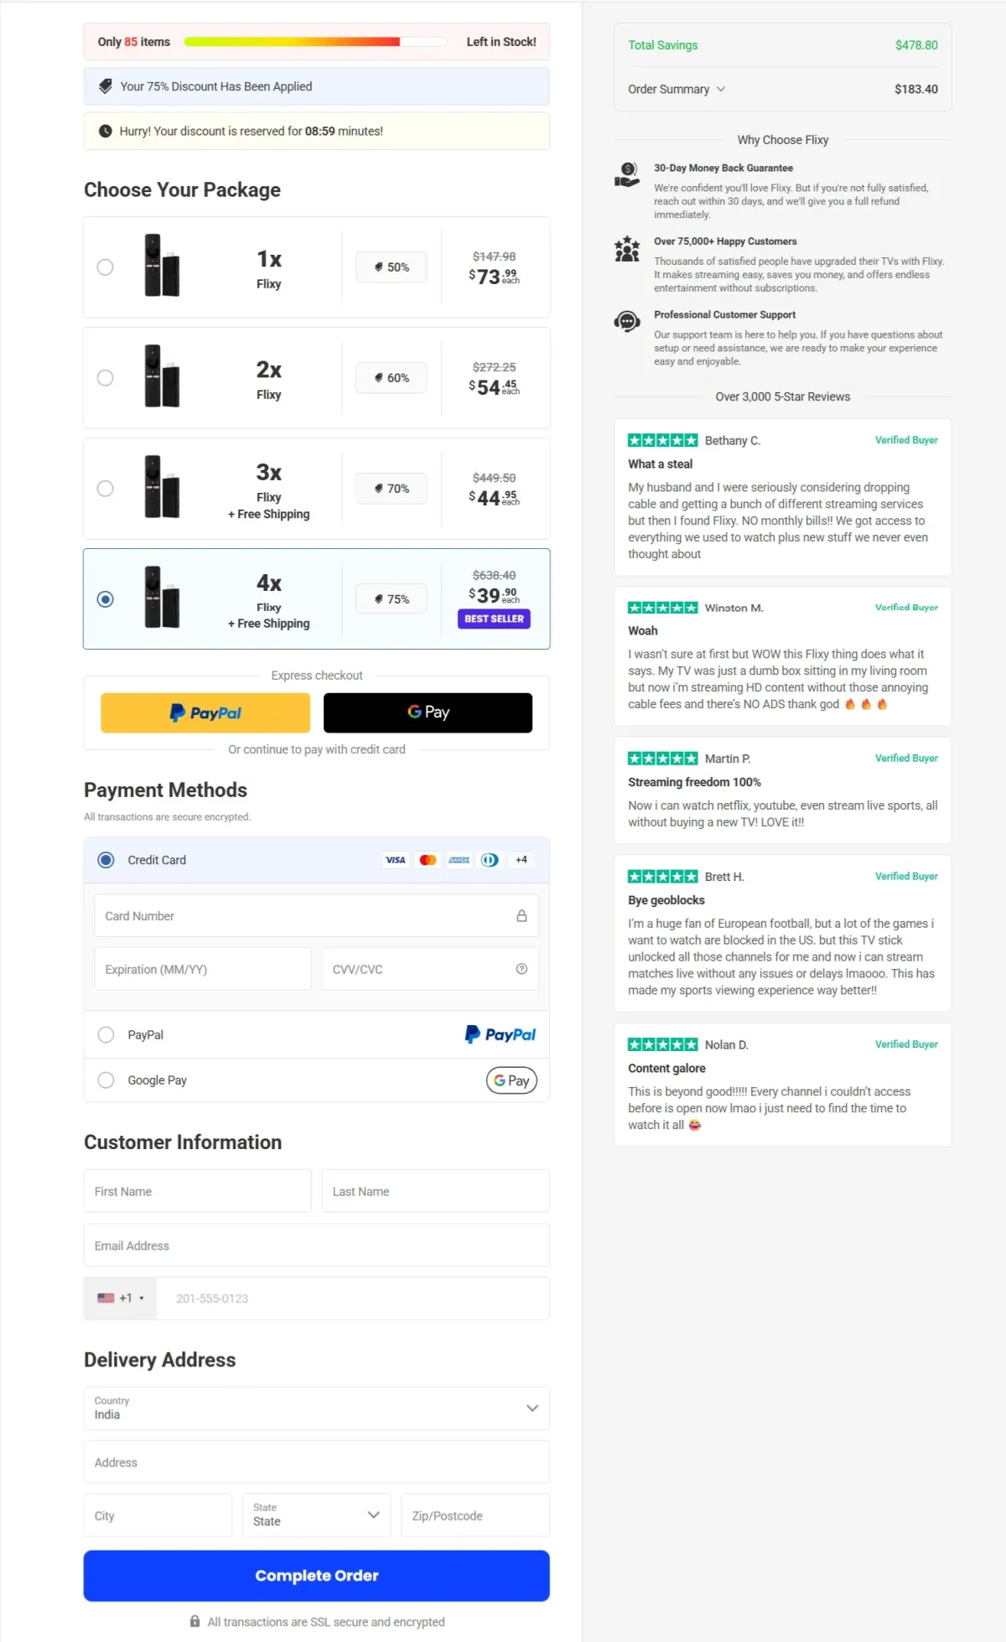Viewport: 1006px width, 1642px height.
Task: Select the 1x Flixy package radio
Action: point(105,267)
